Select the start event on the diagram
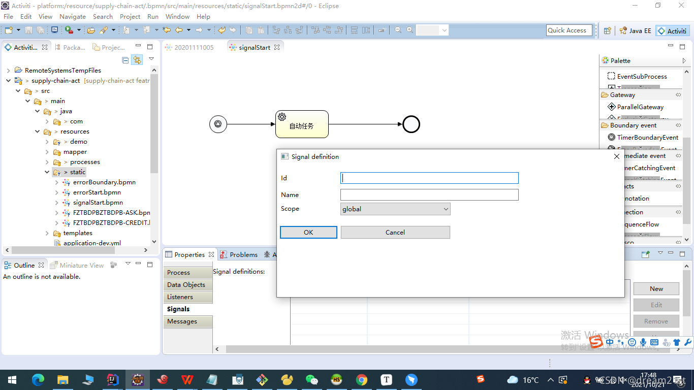 pyautogui.click(x=218, y=124)
